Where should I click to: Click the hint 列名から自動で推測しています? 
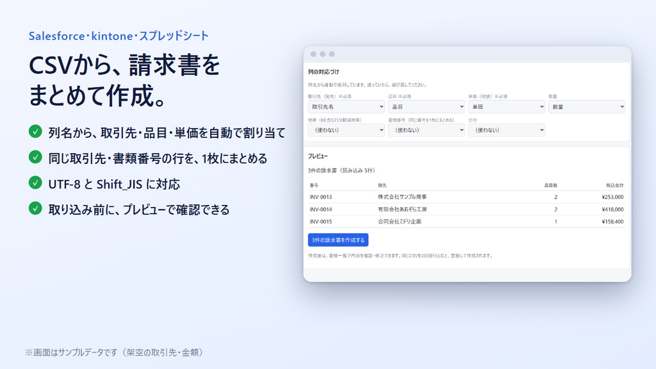368,85
